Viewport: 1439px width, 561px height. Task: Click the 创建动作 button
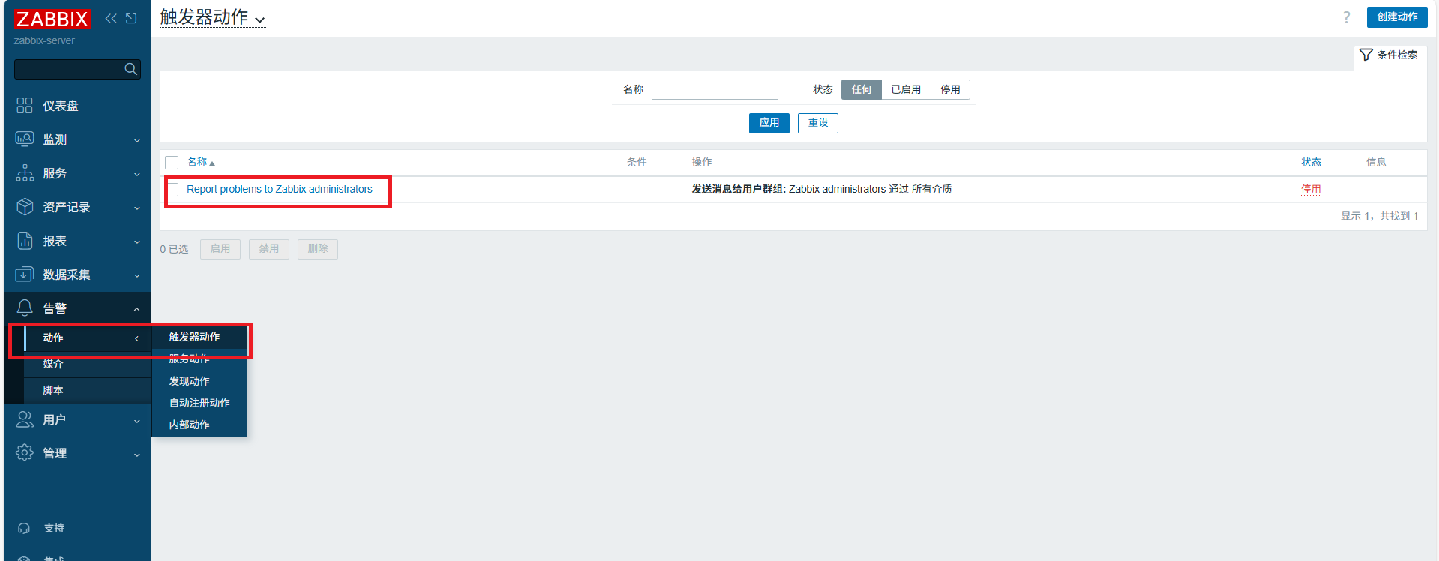pos(1397,17)
